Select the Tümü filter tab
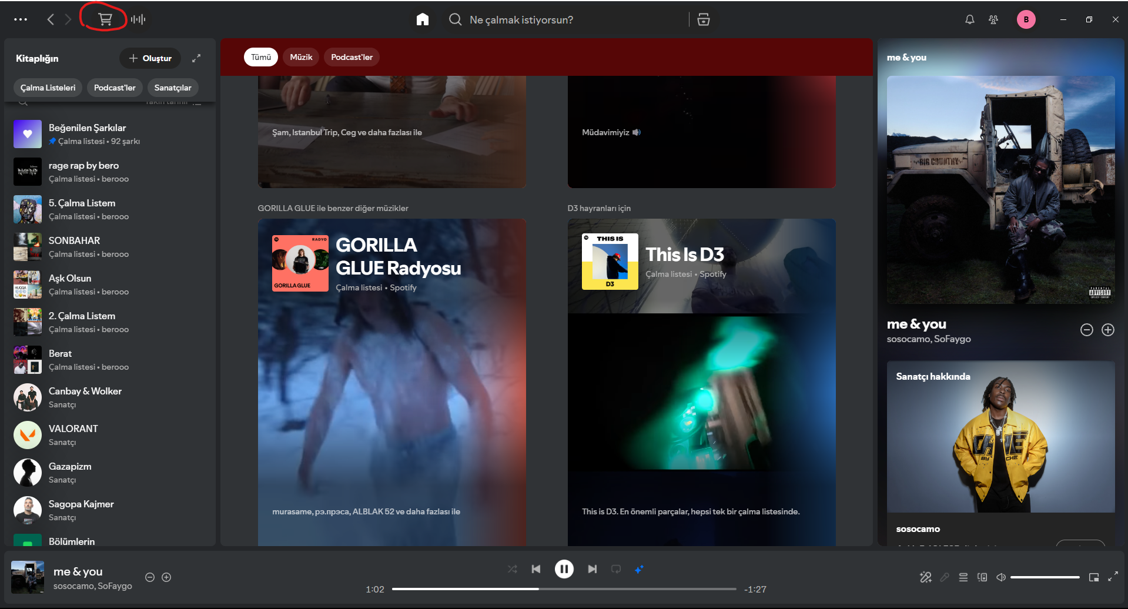The height and width of the screenshot is (609, 1128). (261, 57)
